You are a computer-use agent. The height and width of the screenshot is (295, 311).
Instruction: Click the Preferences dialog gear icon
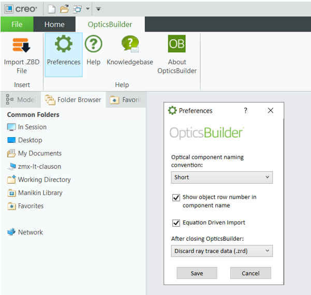[172, 110]
